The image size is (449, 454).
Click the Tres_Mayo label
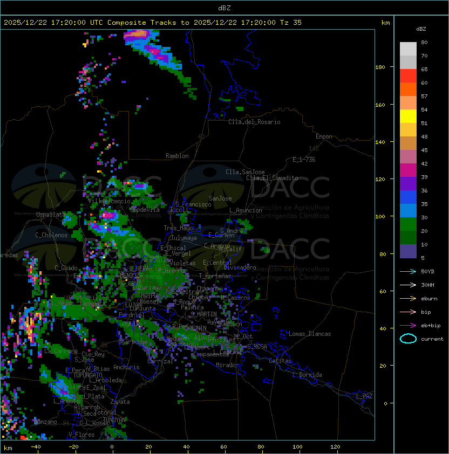click(x=178, y=228)
